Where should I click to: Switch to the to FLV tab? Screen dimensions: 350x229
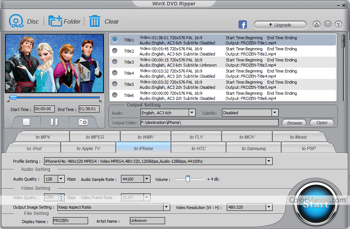(x=196, y=137)
